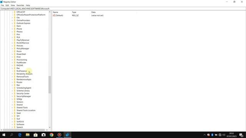This screenshot has width=246, height=138.
Task: Expand the Photos key
Action: tap(12, 31)
